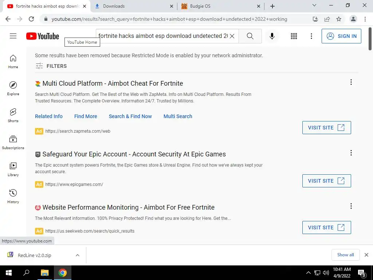This screenshot has width=373, height=280.
Task: Click the page vertical scrollbar
Action: tap(370, 39)
